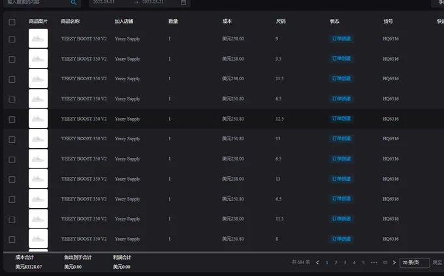
Task: Go to next page arrow in pagination
Action: 394,262
